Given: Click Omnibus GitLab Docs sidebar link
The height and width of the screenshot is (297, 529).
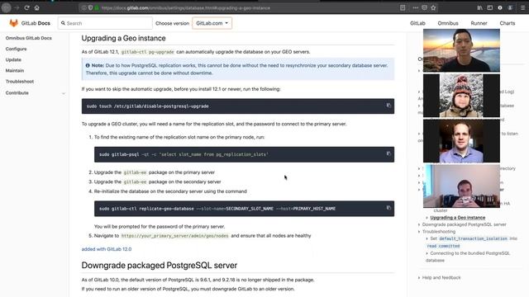Looking at the screenshot, I should [29, 38].
